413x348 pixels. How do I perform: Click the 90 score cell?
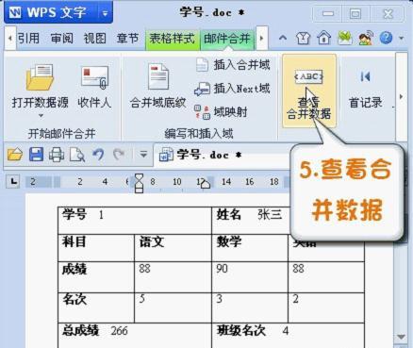[250, 276]
